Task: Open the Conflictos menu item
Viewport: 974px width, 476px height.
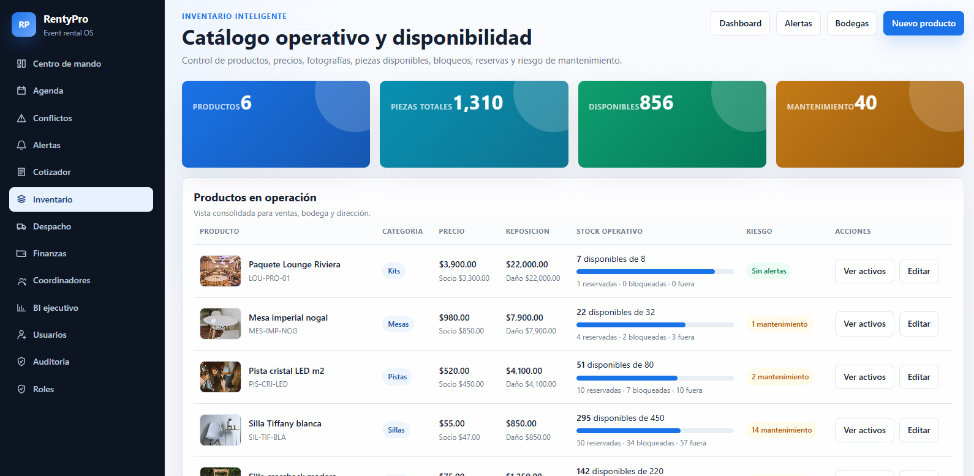Action: pyautogui.click(x=81, y=118)
